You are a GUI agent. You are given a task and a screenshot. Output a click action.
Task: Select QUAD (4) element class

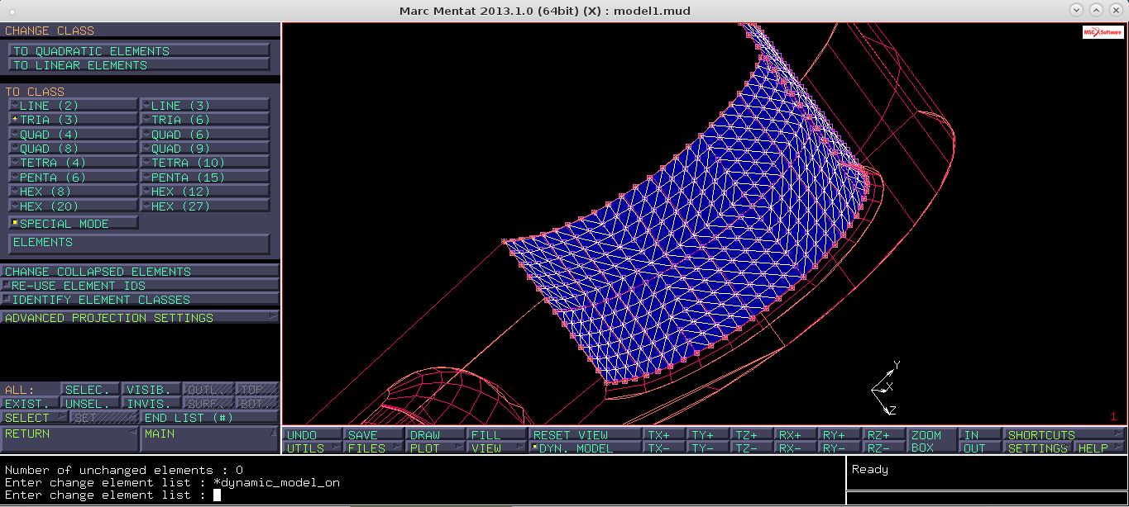click(x=73, y=135)
